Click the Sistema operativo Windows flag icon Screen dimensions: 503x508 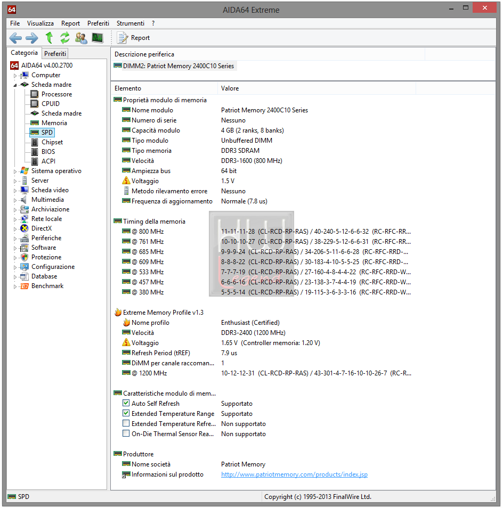pyautogui.click(x=25, y=171)
